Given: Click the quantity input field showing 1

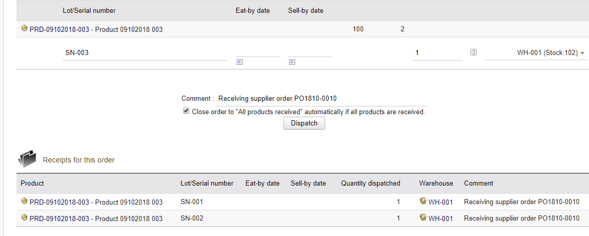Looking at the screenshot, I should [437, 53].
